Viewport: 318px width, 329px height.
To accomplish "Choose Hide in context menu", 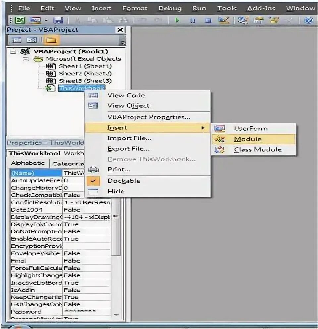I will click(148, 191).
